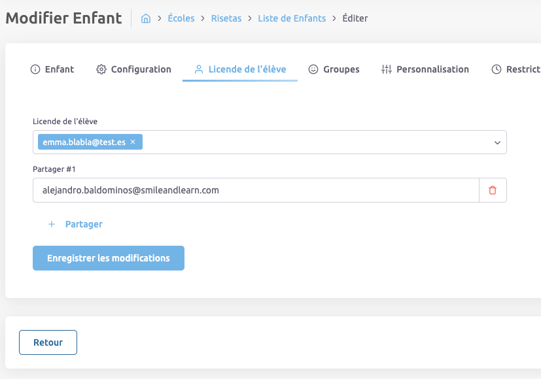The image size is (541, 379).
Task: Focus the Partager #1 email field
Action: [x=255, y=190]
